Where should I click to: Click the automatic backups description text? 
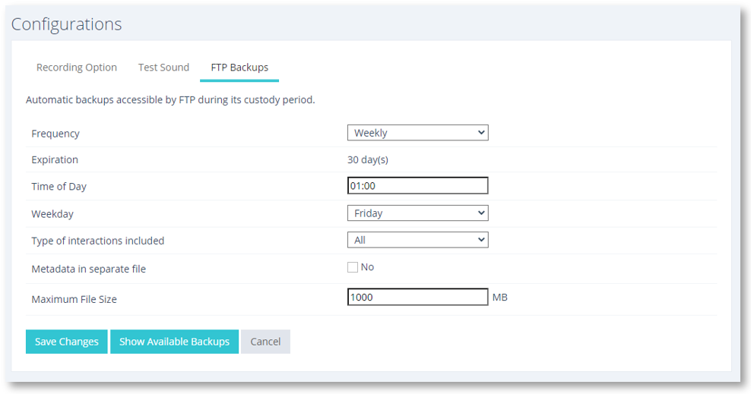[170, 100]
